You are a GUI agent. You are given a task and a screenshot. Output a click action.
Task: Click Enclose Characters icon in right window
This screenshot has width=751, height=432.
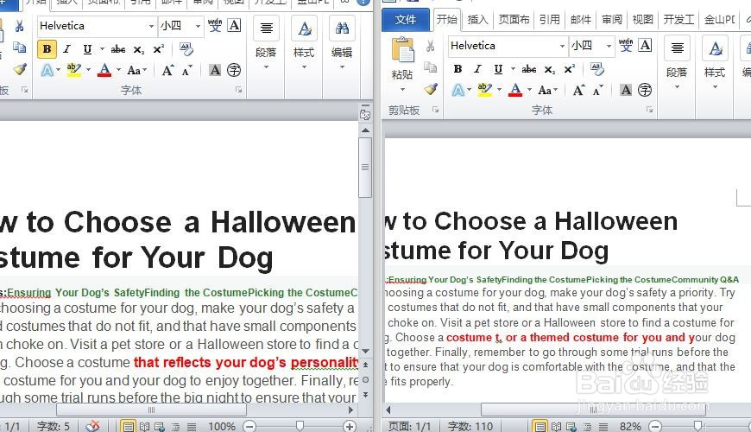(x=645, y=90)
